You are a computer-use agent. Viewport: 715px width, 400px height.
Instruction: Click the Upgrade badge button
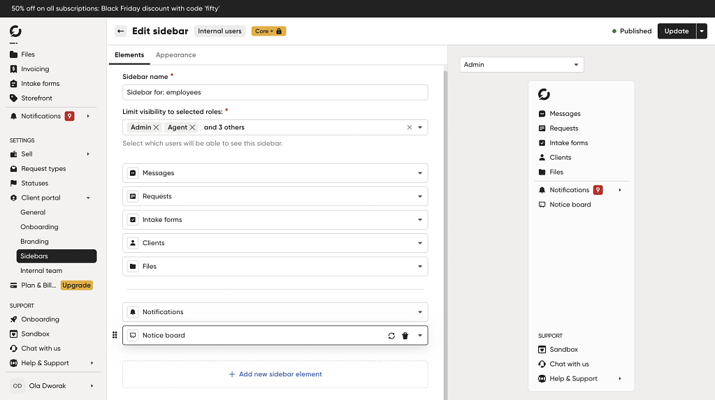click(x=77, y=286)
